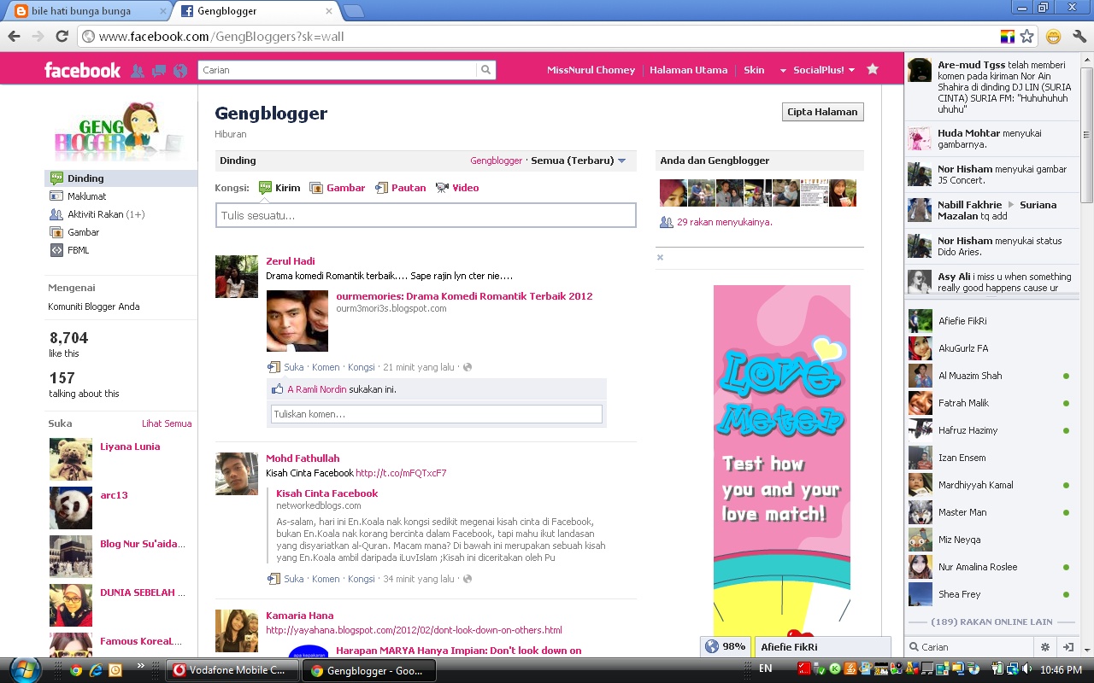The height and width of the screenshot is (683, 1094).
Task: Open ourmemories Drama Komedi Romantik link
Action: click(464, 296)
